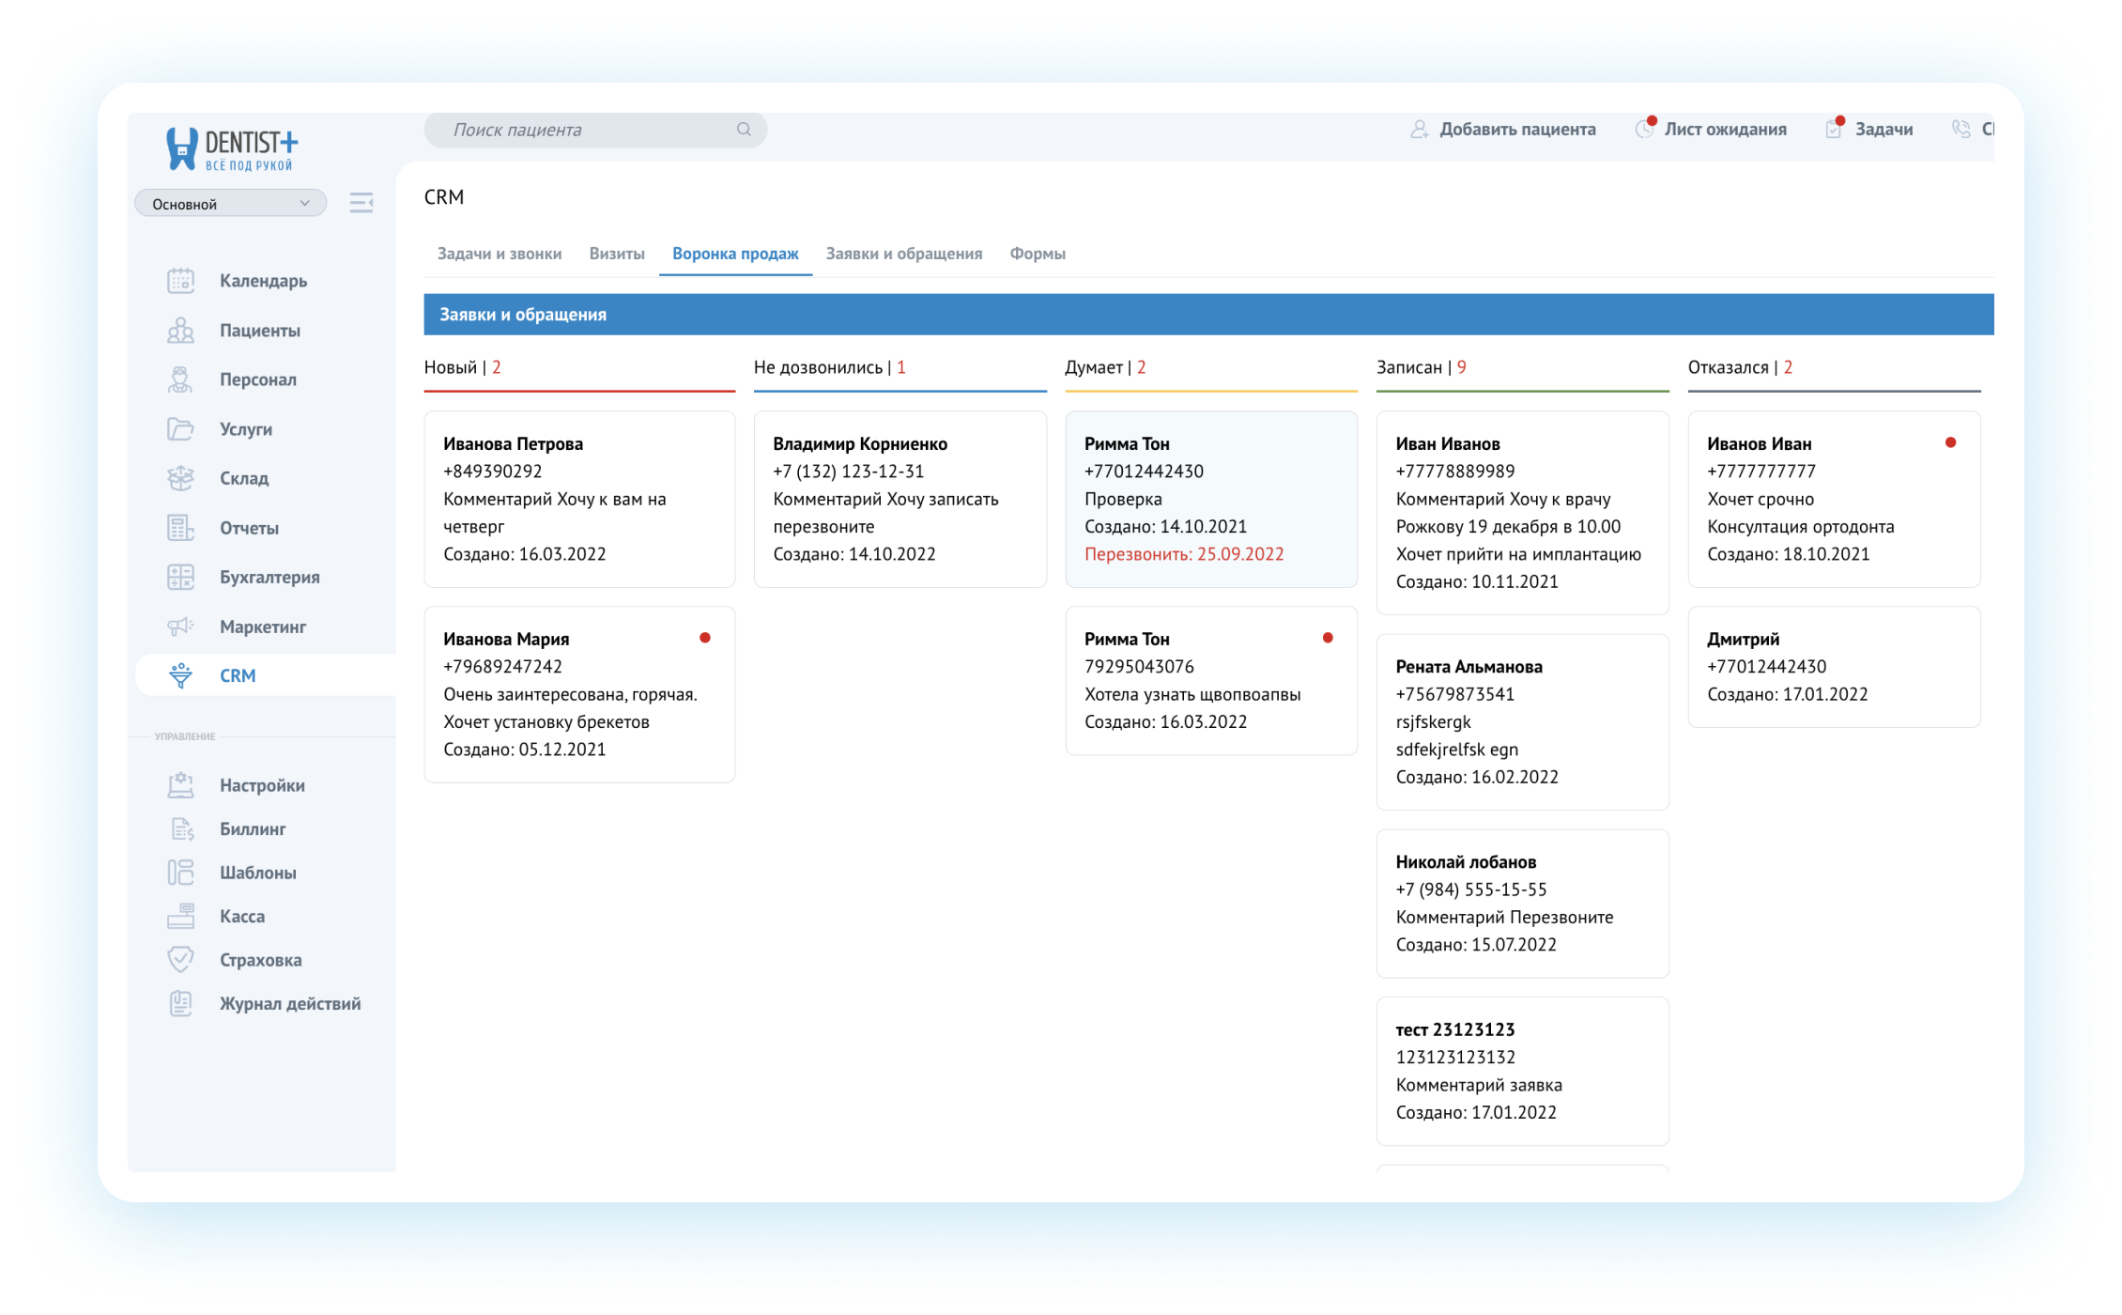Click the Patients people icon

[180, 331]
